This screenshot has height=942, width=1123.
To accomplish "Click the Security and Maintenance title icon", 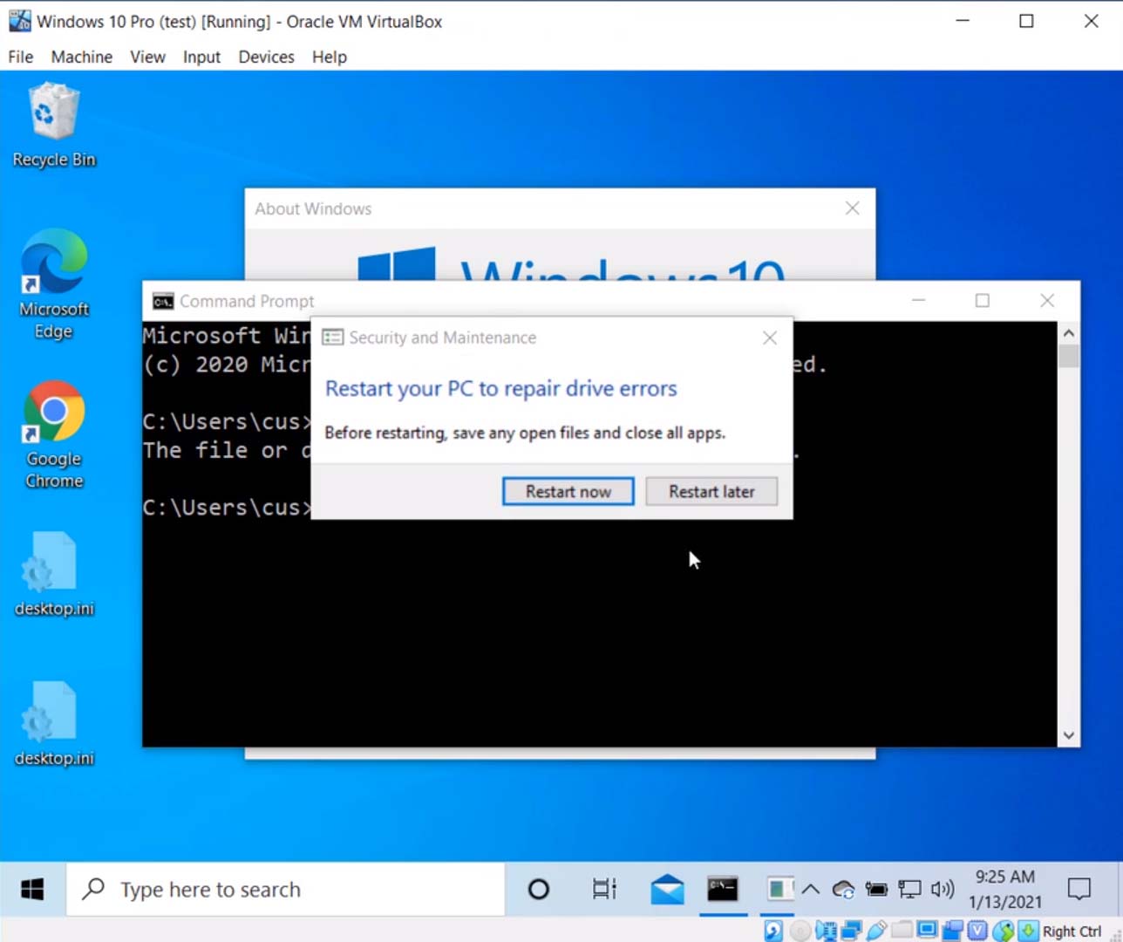I will click(332, 338).
